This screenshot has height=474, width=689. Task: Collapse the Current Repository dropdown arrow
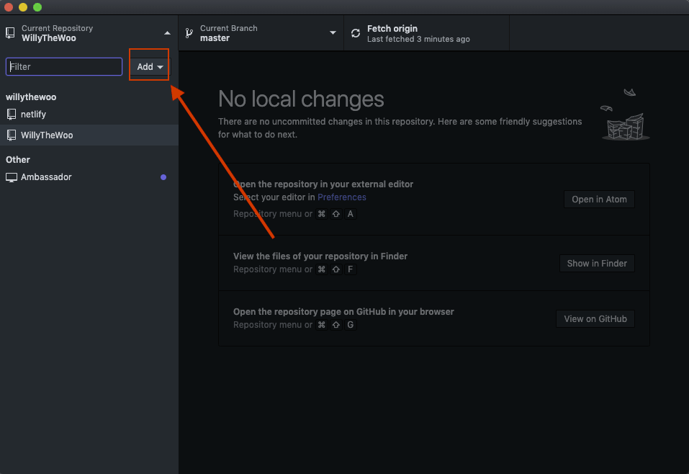(167, 33)
